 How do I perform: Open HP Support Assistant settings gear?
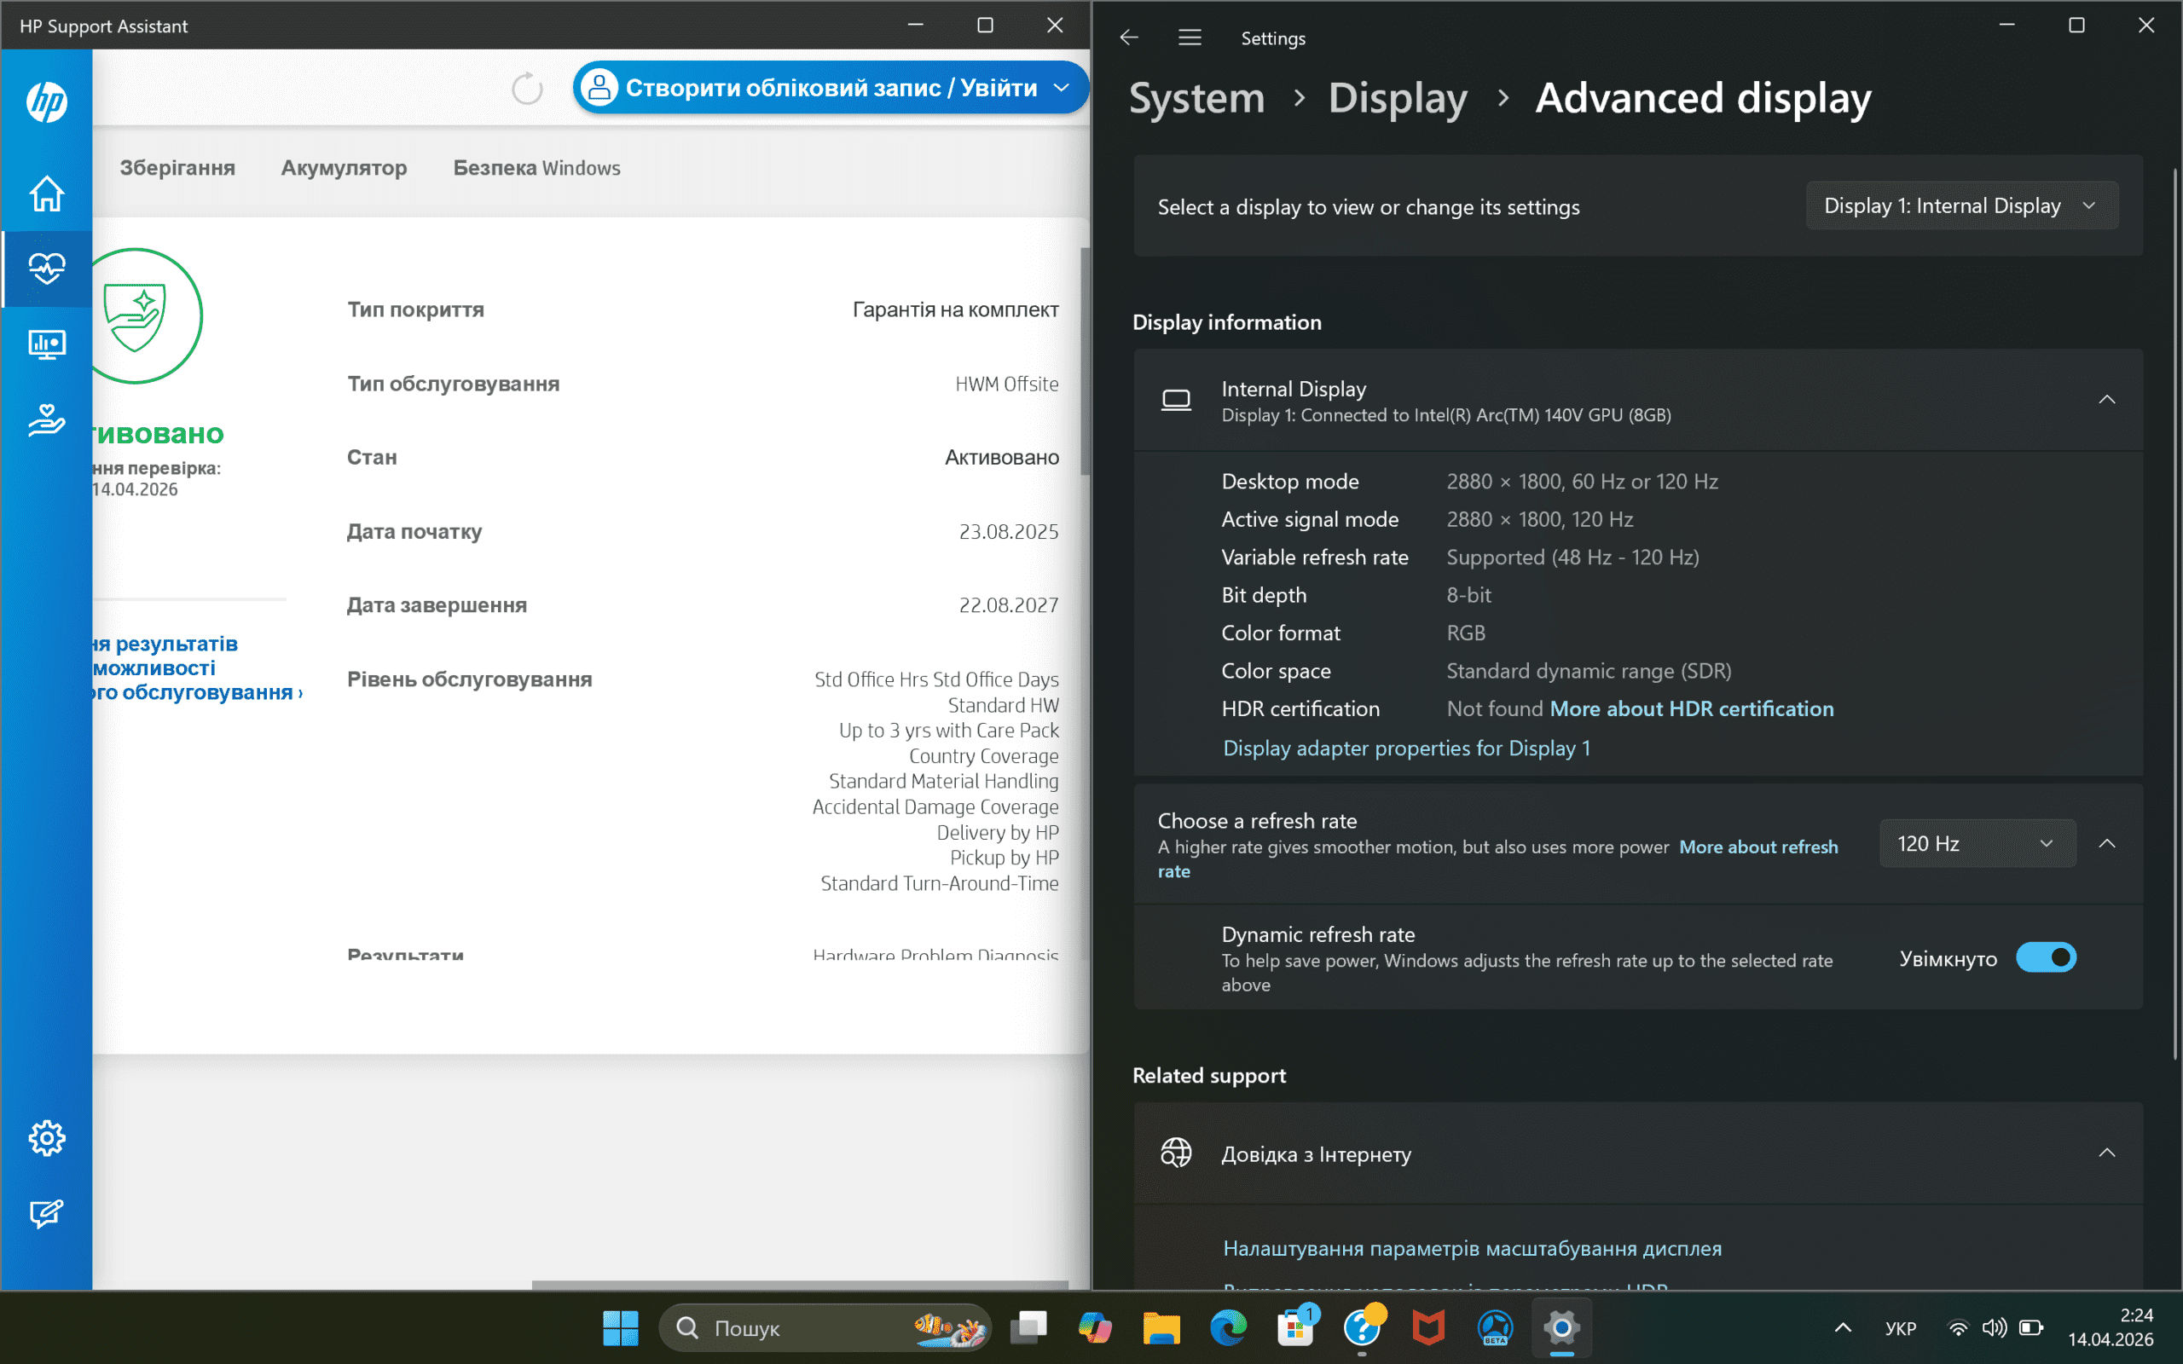click(46, 1137)
